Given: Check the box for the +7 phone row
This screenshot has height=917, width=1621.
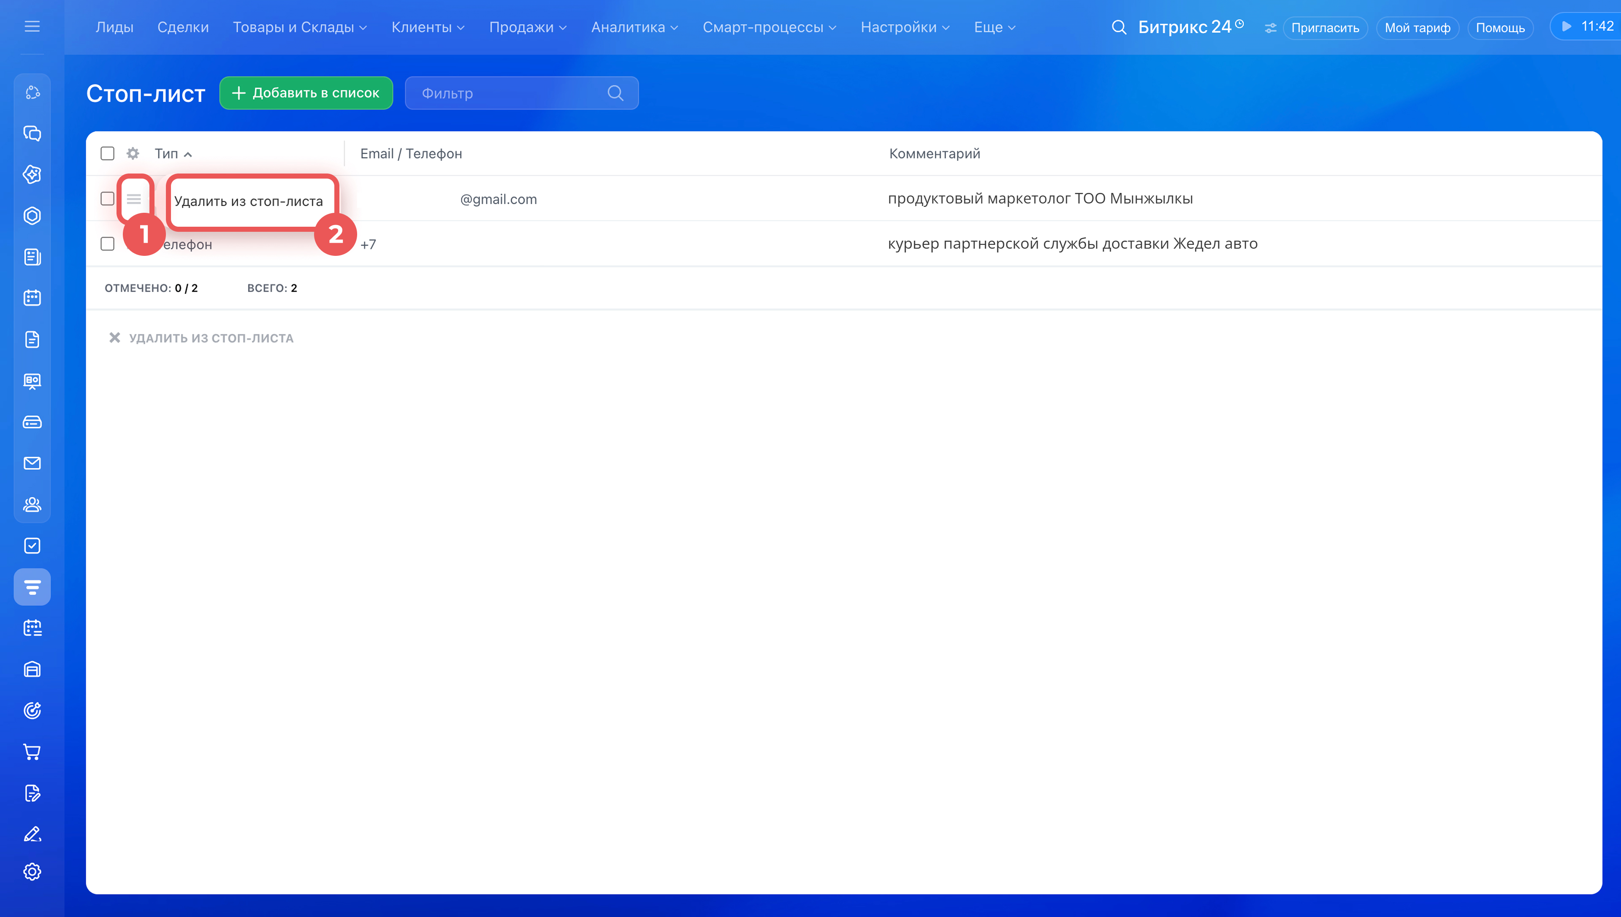Looking at the screenshot, I should click(x=108, y=244).
